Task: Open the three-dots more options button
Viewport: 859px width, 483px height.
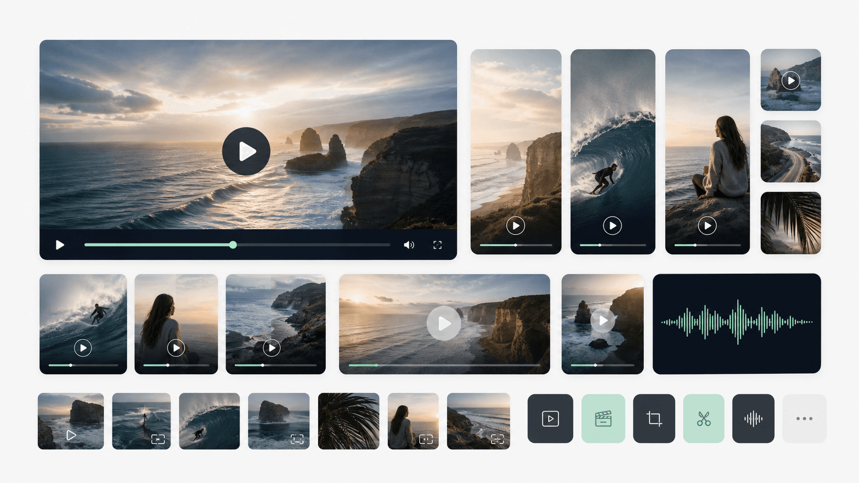Action: point(805,418)
